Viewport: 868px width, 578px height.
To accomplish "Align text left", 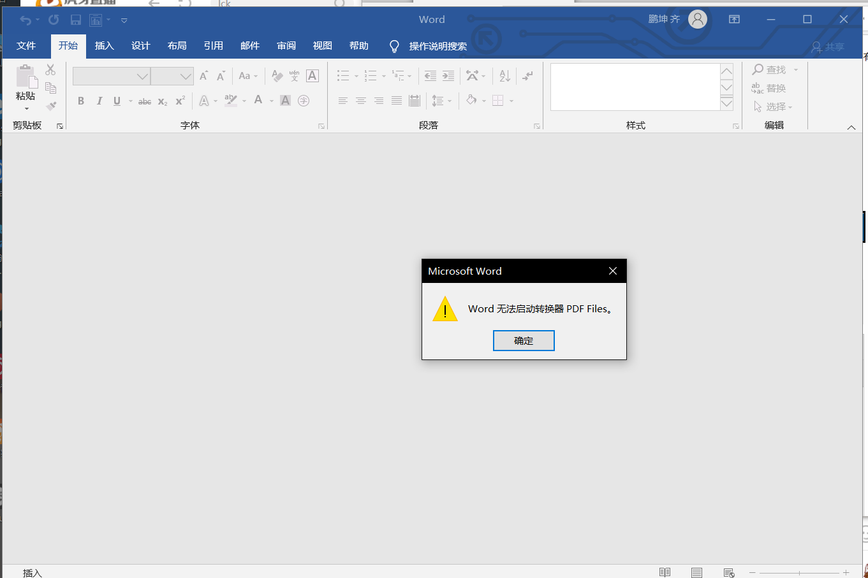I will click(x=343, y=101).
